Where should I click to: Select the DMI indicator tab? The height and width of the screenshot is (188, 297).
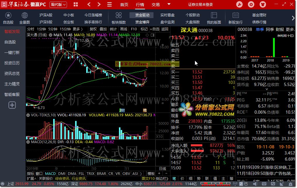click(62, 173)
